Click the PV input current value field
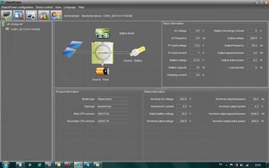Screen dimensions: 269x168 [195, 53]
